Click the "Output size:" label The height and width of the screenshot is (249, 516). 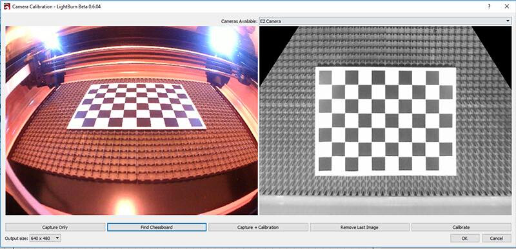point(17,238)
